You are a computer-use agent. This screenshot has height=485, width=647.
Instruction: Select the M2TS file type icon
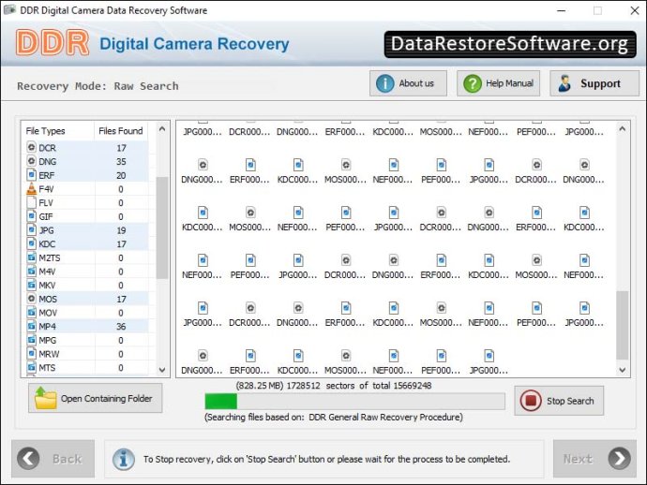(31, 257)
